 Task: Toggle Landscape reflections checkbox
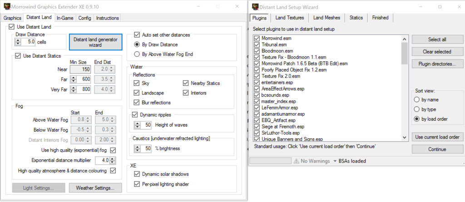click(136, 93)
